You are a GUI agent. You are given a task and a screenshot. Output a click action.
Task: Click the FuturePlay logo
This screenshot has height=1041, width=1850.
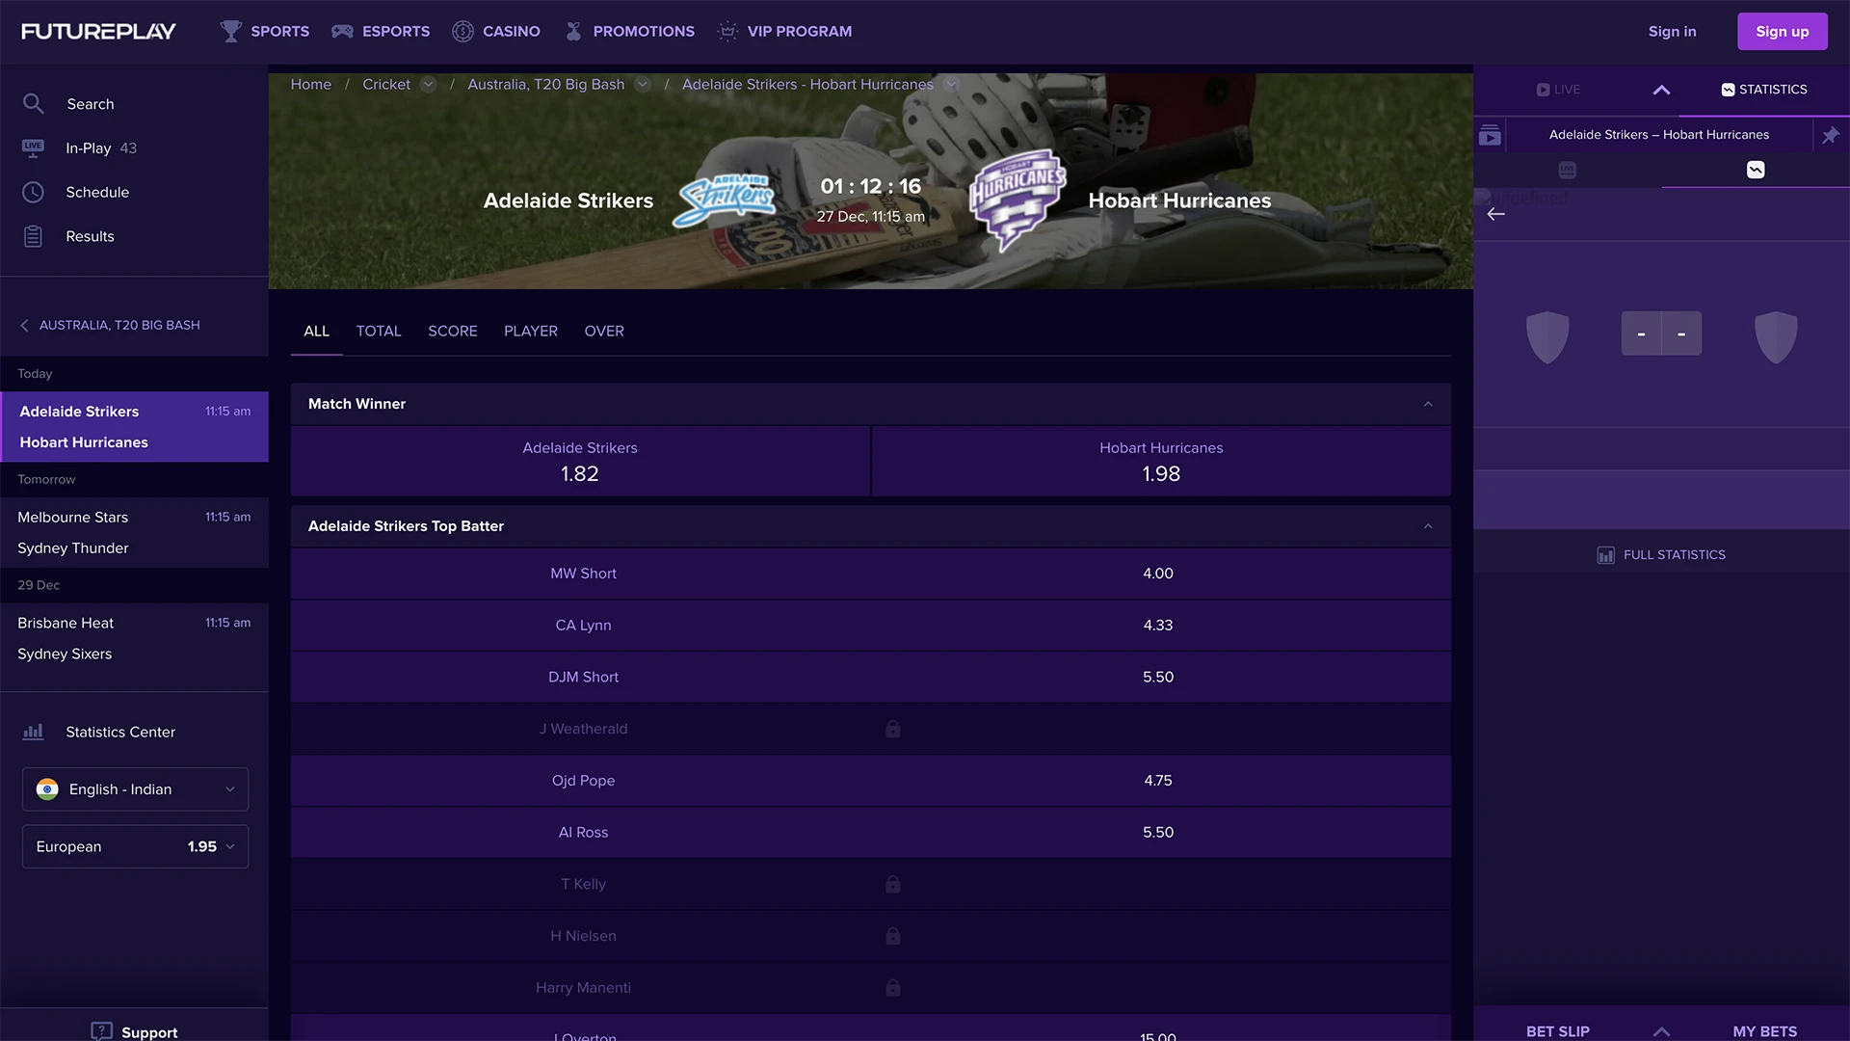98,31
